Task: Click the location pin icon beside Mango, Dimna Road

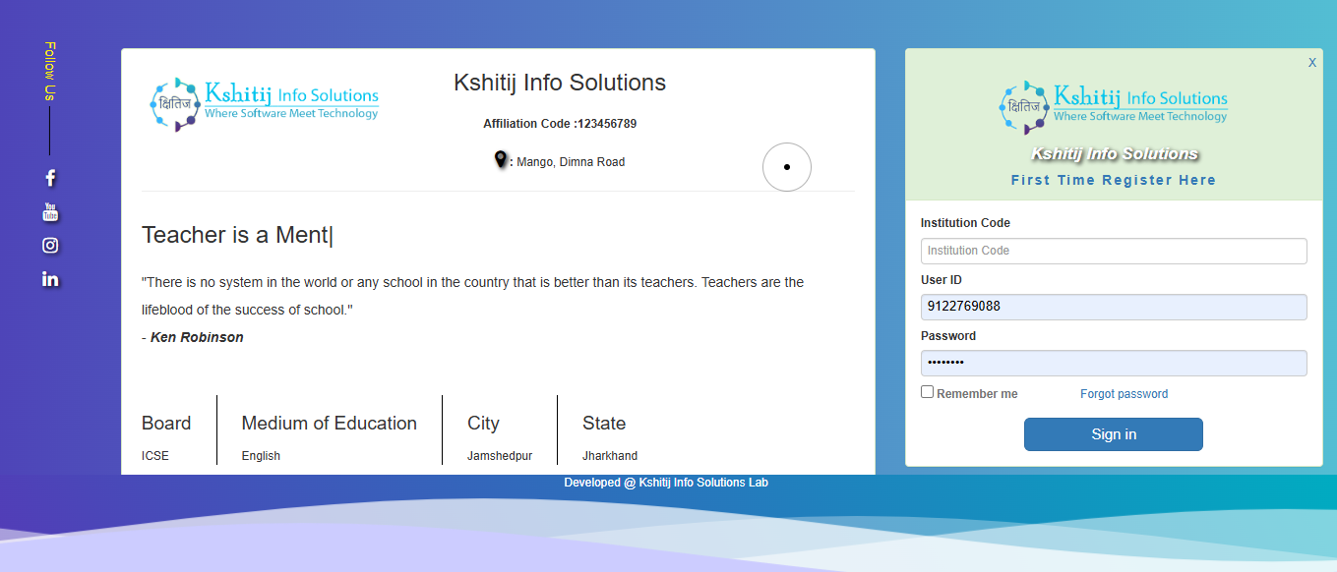Action: 501,159
